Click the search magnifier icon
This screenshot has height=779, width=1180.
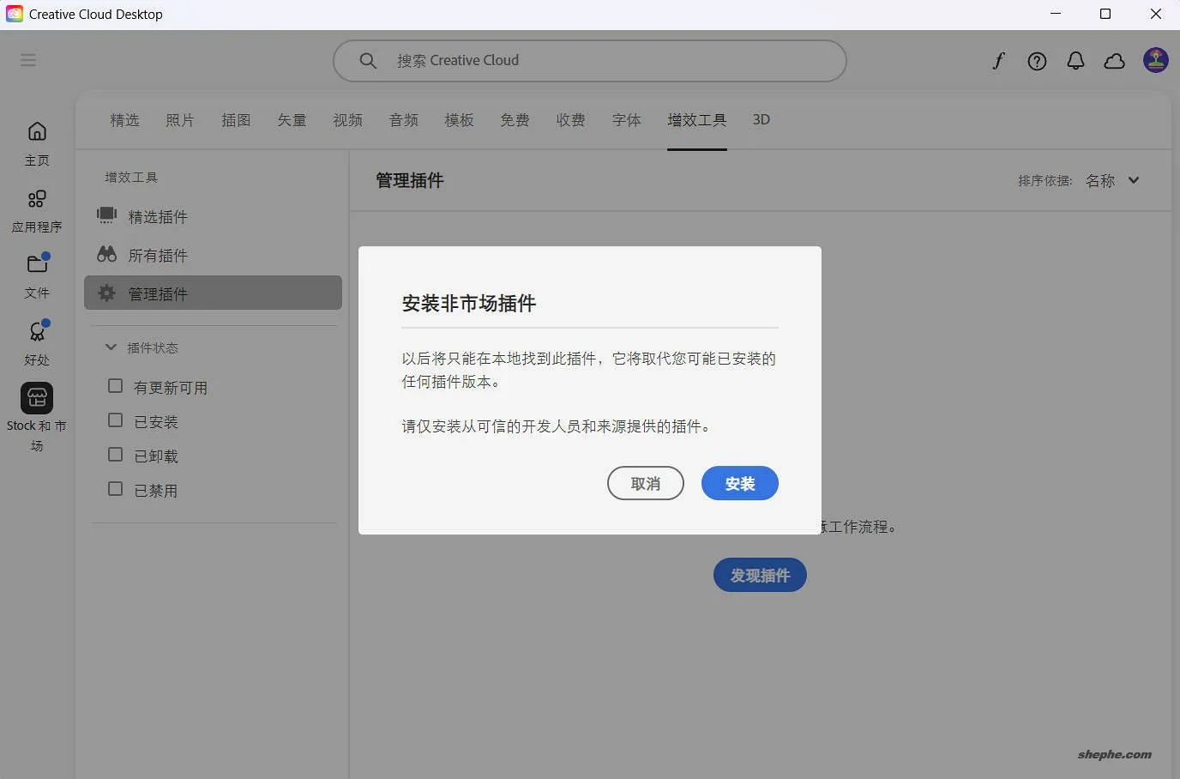pyautogui.click(x=368, y=61)
